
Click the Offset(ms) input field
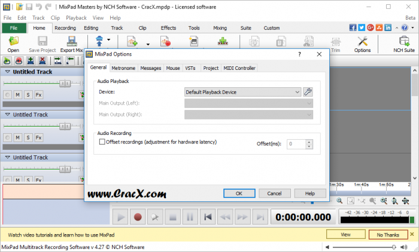[x=296, y=144]
